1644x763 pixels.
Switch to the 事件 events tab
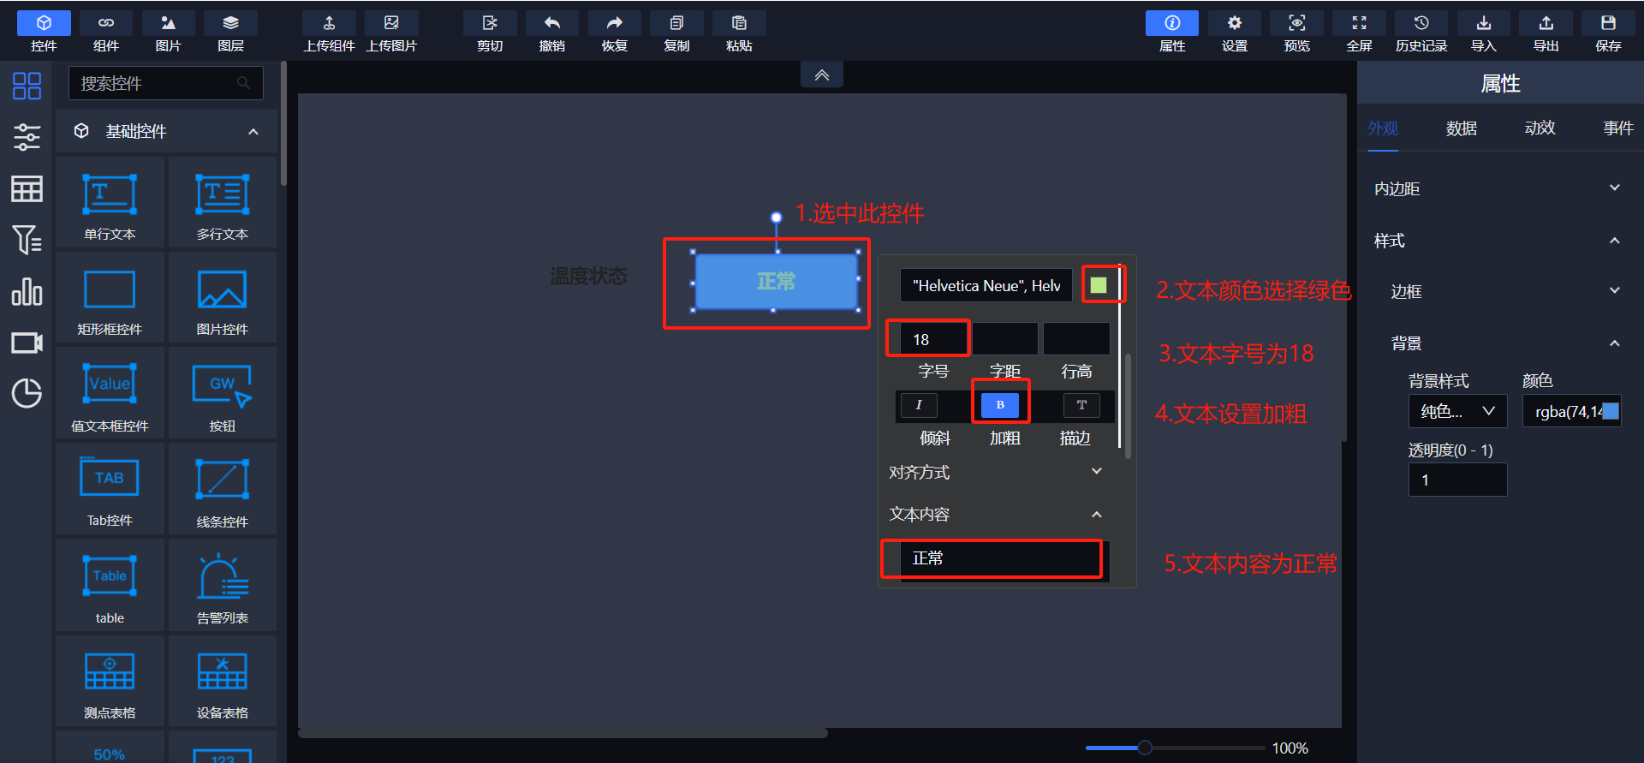point(1618,128)
